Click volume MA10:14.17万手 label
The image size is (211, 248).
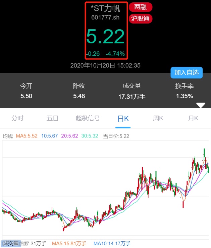pos(112,244)
